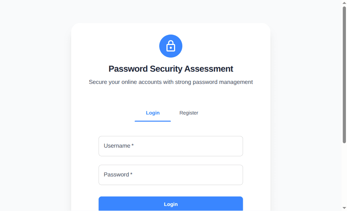
Task: Click the scrollbar down arrow
Action: click(x=344, y=208)
